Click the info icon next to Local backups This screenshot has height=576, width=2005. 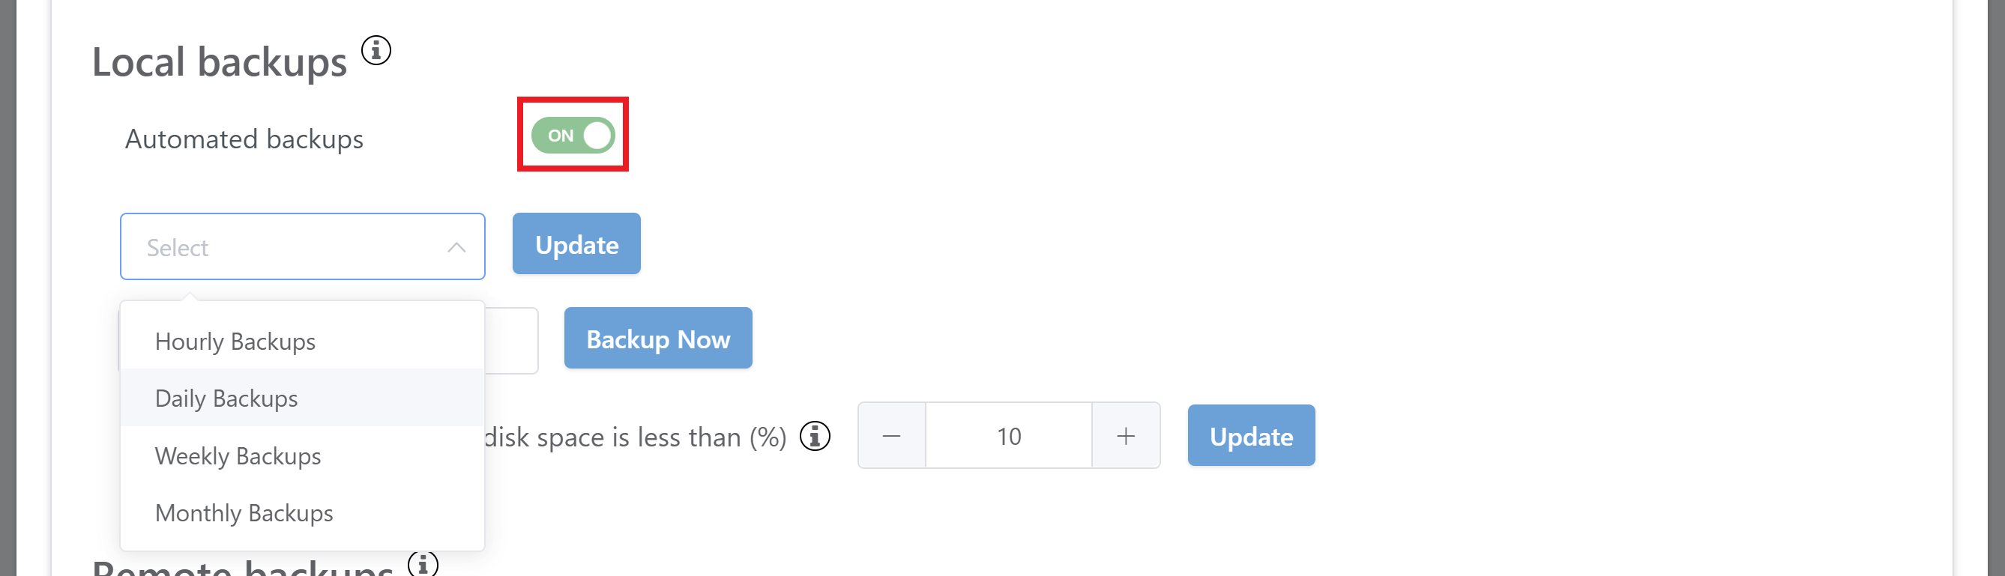tap(376, 50)
